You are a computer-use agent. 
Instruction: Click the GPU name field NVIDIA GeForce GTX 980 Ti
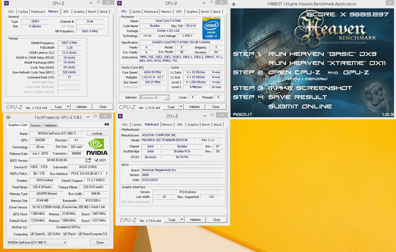[57, 133]
